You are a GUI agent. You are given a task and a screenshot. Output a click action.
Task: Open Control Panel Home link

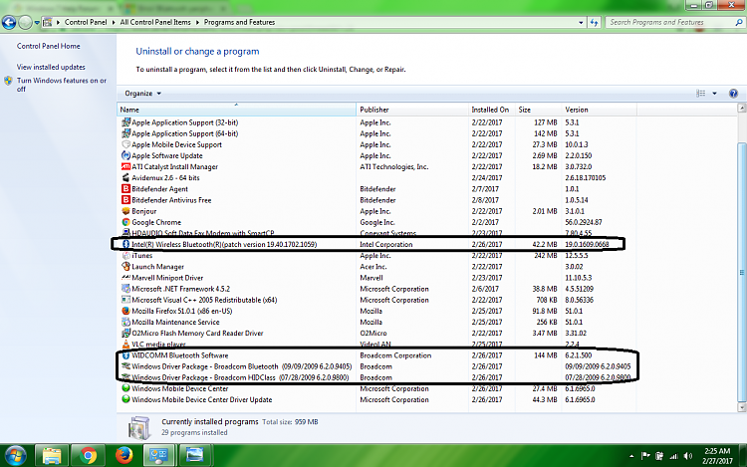pyautogui.click(x=48, y=46)
